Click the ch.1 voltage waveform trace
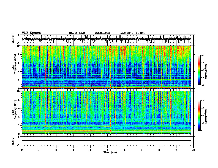 106,39
